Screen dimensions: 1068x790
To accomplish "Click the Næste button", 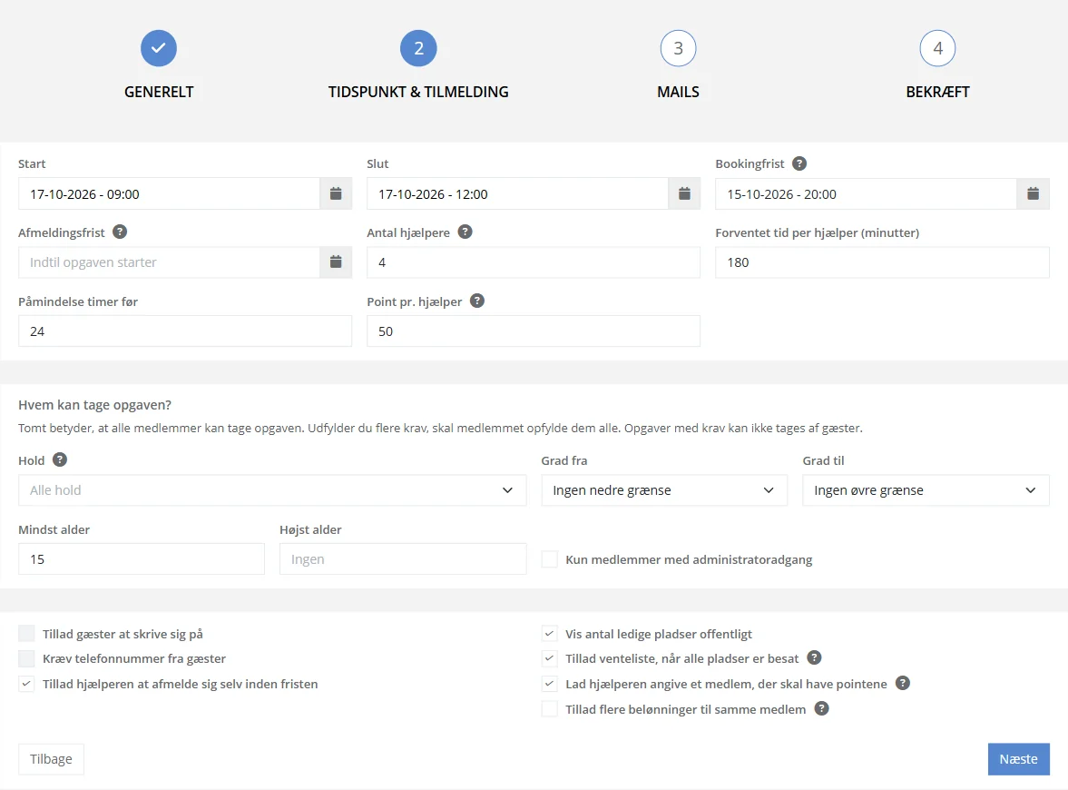I will [1018, 758].
